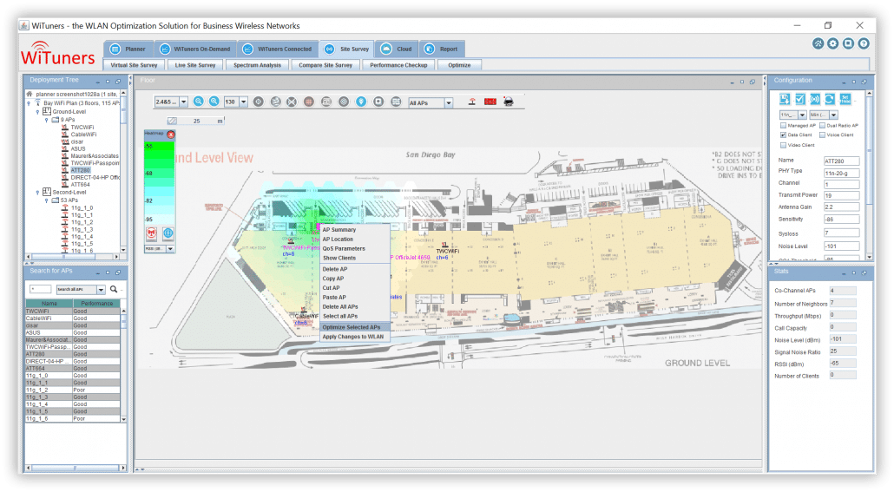Click the Set Time icon in Configuration
894x492 pixels.
tap(845, 99)
